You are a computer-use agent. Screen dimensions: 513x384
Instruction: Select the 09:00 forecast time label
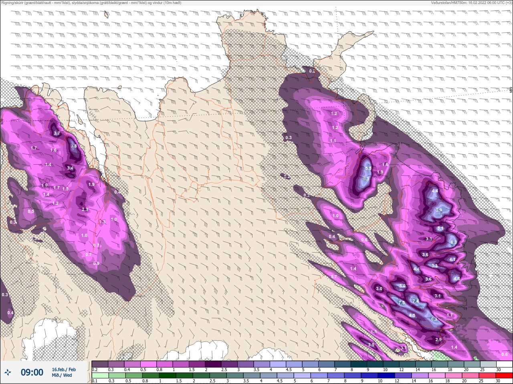[32, 372]
